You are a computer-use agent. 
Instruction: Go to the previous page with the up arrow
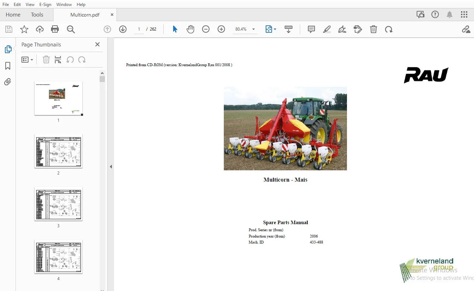tap(107, 29)
